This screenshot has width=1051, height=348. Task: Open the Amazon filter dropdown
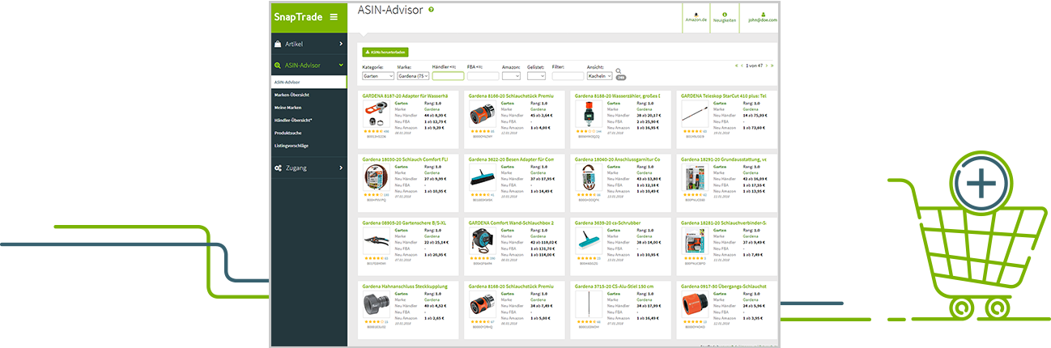pyautogui.click(x=511, y=75)
